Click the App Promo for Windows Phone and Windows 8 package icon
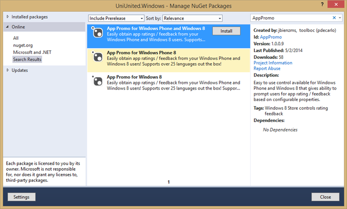Screen dimensions: 347x209 click(97, 32)
